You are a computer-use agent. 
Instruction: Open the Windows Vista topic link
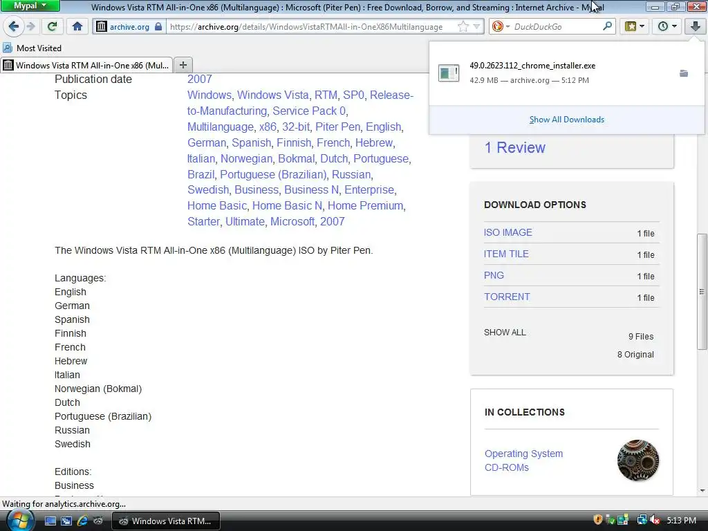point(273,95)
